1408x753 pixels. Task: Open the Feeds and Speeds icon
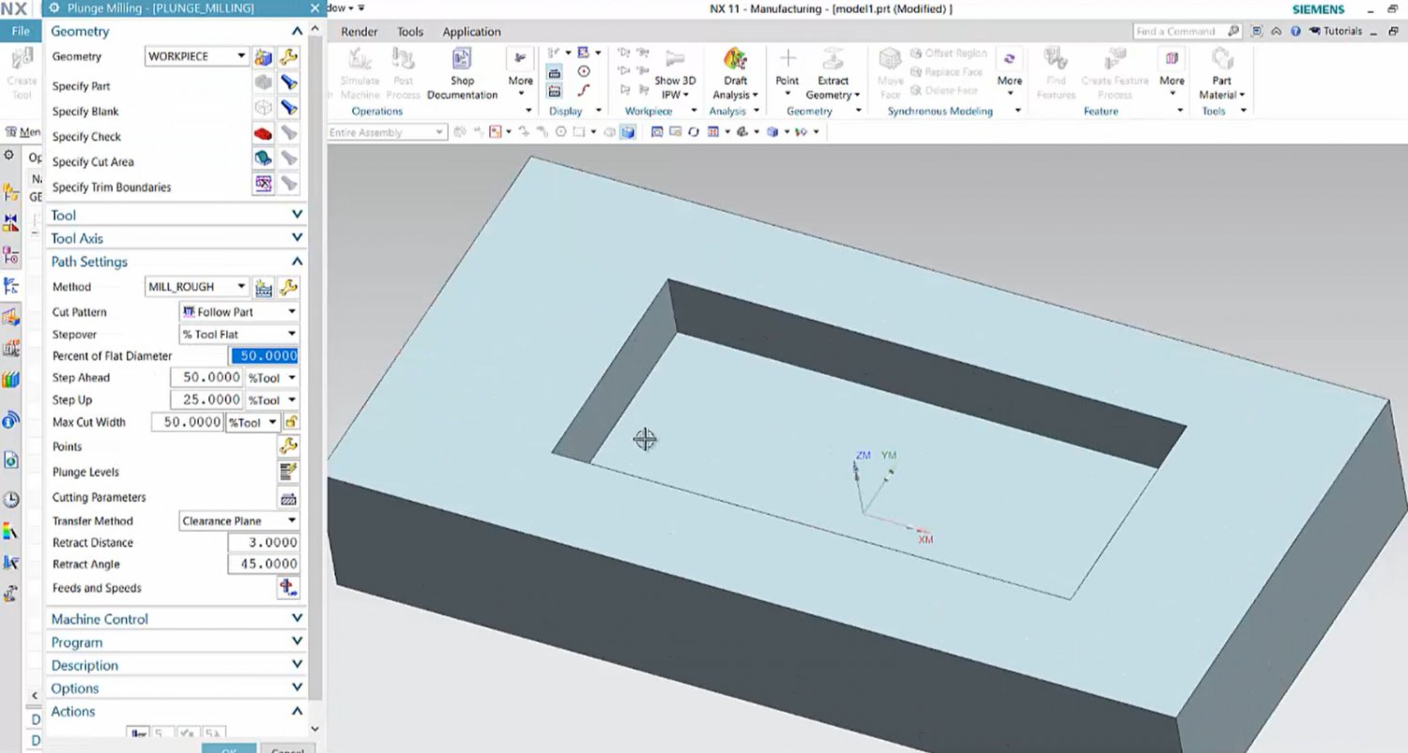(288, 587)
